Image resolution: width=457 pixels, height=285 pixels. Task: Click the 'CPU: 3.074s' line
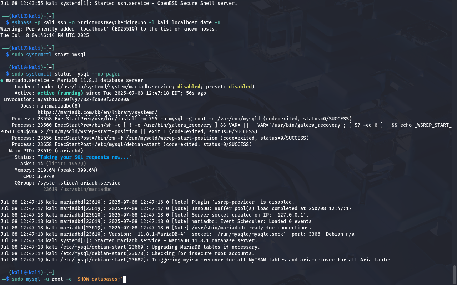pyautogui.click(x=39, y=176)
